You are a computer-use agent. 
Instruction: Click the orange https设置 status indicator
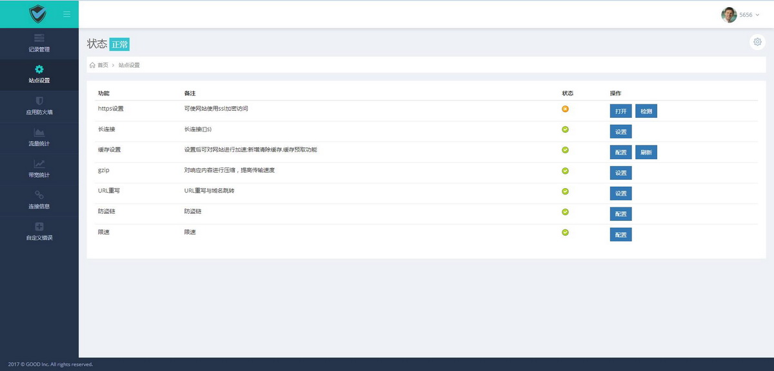565,109
